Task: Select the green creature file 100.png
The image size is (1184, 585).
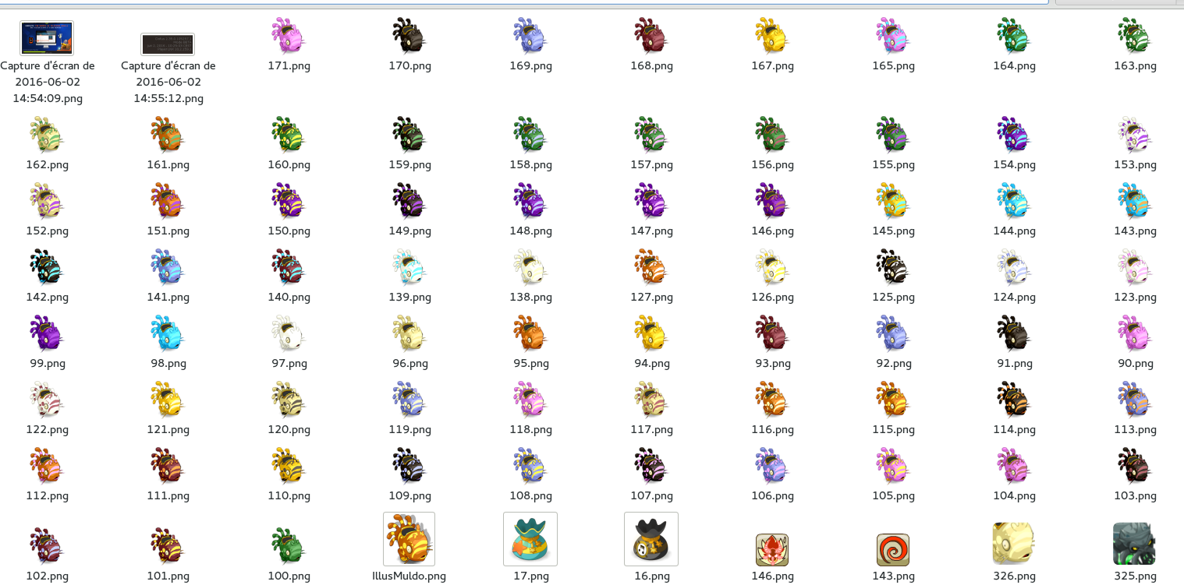Action: pos(289,545)
